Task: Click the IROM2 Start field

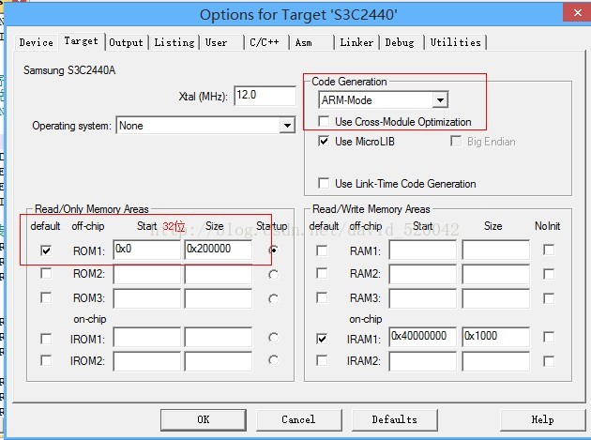Action: (146, 361)
